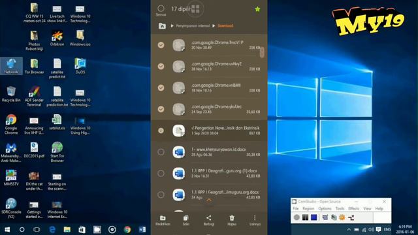The image size is (418, 235).
Task: Select the Tor Browser desktop icon
Action: point(34,66)
